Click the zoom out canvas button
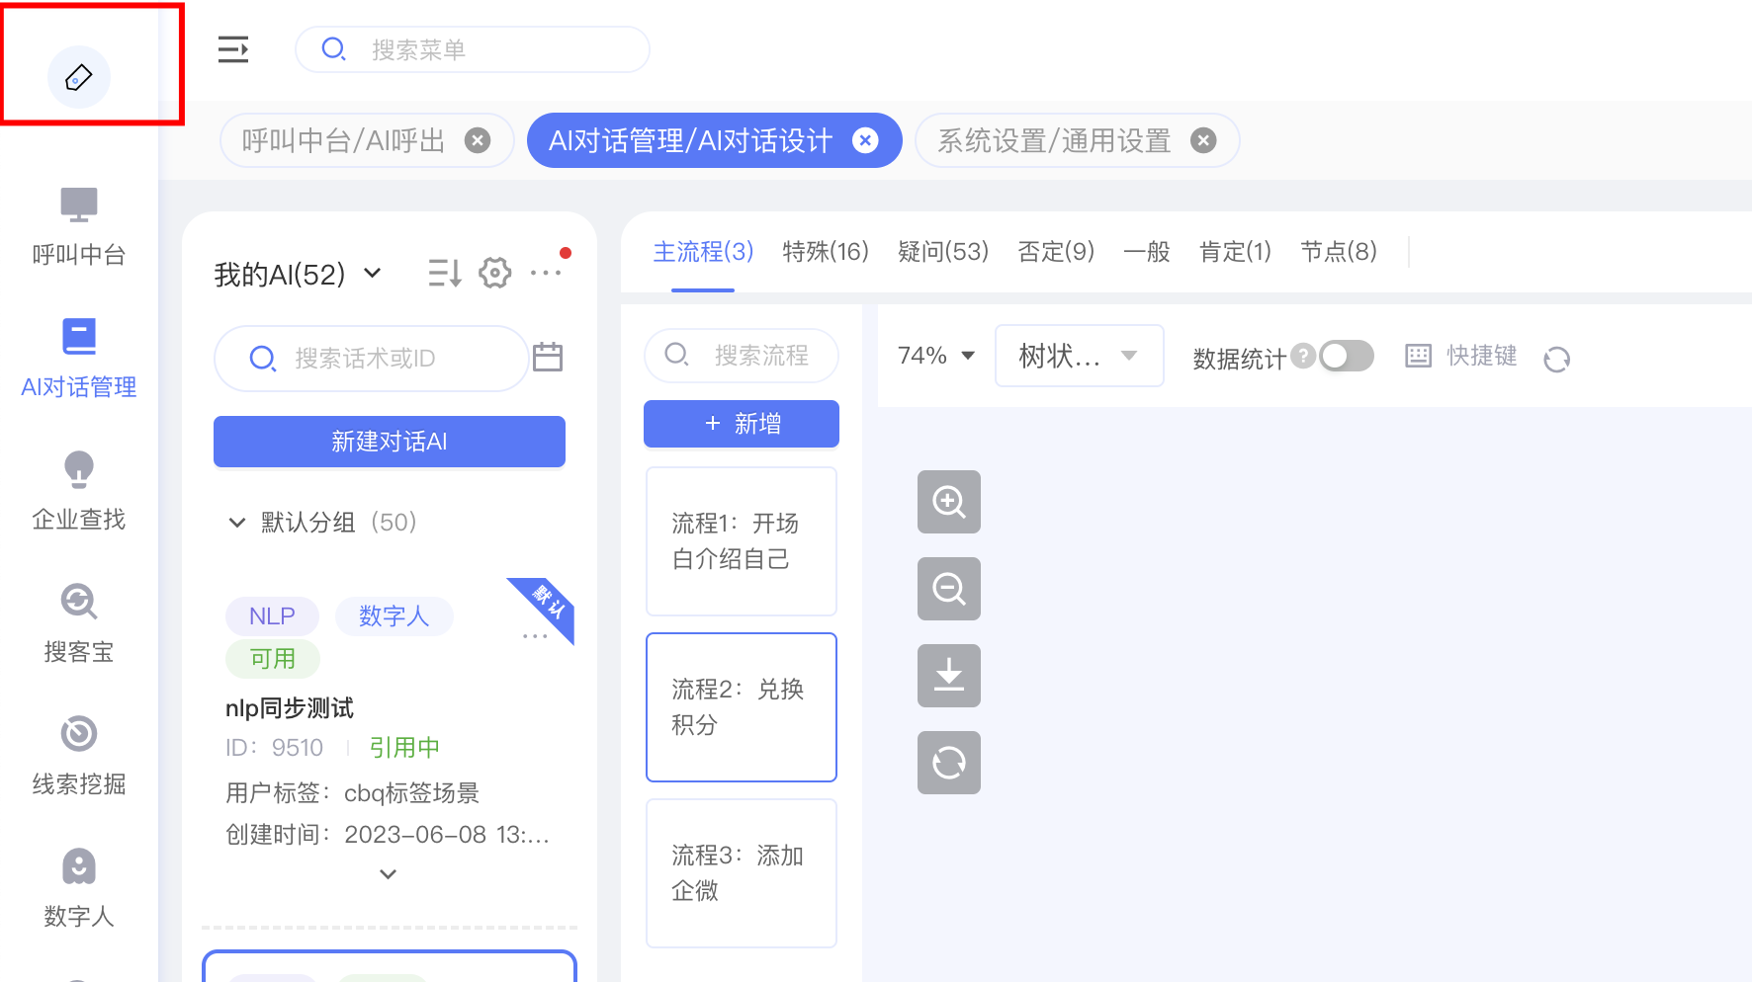Viewport: 1752px width, 982px height. [x=949, y=589]
